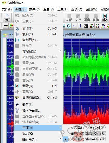Click the insert icon beside 插入静音
The width and height of the screenshot is (109, 143).
17,110
